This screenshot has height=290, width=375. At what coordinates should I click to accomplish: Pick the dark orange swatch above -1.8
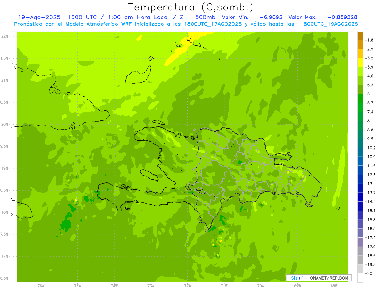(361, 36)
